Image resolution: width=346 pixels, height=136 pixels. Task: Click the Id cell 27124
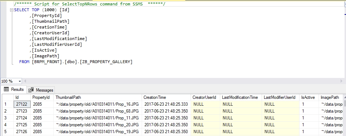[22, 118]
